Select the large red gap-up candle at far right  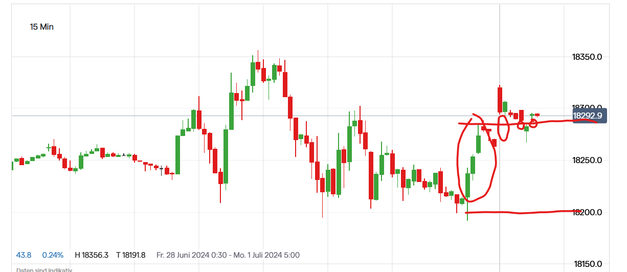tap(500, 100)
